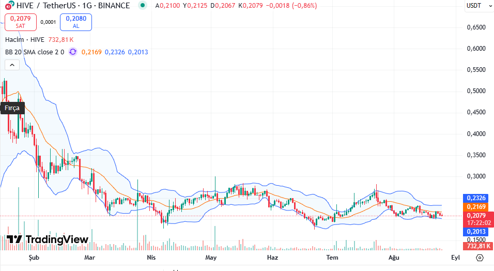Click the 0,4500 price axis label
The height and width of the screenshot is (271, 494).
click(x=476, y=112)
